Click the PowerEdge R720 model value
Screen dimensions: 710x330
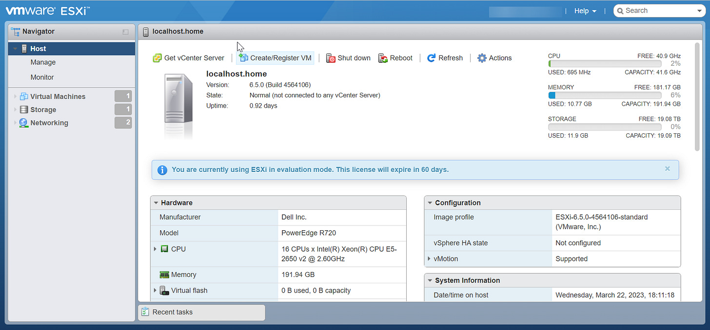pos(309,233)
